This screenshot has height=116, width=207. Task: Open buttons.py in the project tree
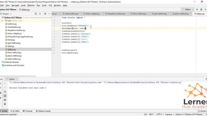[x=12, y=24]
